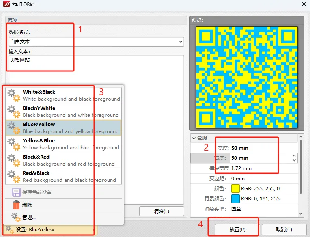Select 保存当前设置 menu item
The image size is (310, 237).
pyautogui.click(x=63, y=192)
